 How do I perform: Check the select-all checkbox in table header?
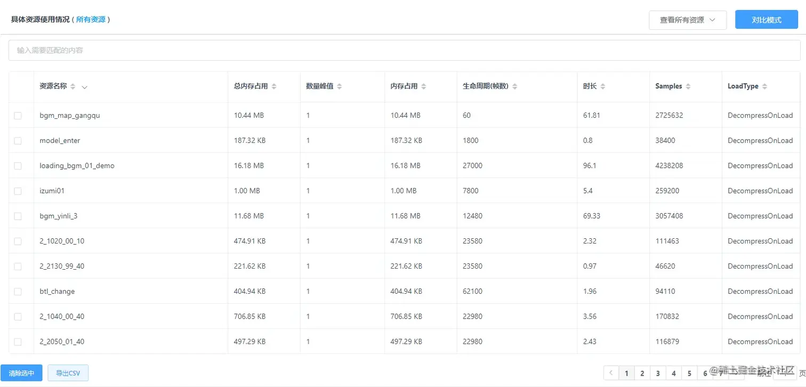pos(18,86)
